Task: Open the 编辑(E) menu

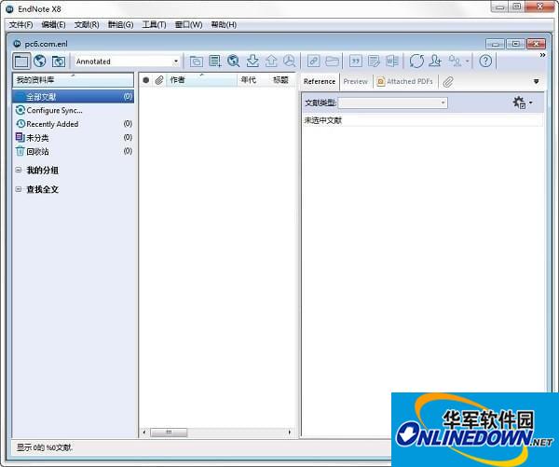Action: click(53, 24)
